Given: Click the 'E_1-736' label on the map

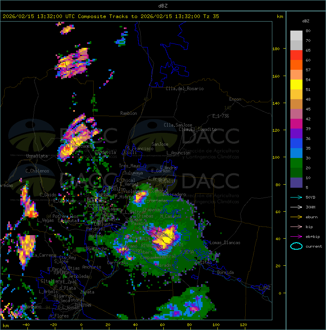Looking at the screenshot, I should [x=221, y=116].
